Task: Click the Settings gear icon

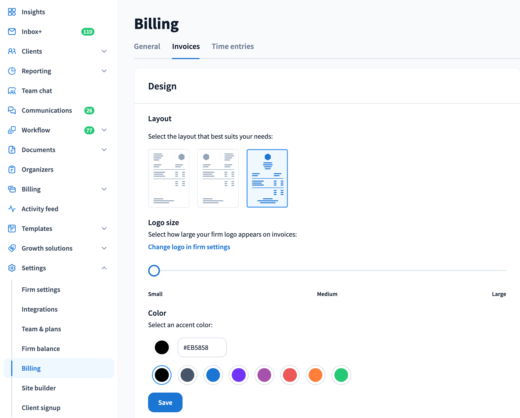Action: pos(12,268)
